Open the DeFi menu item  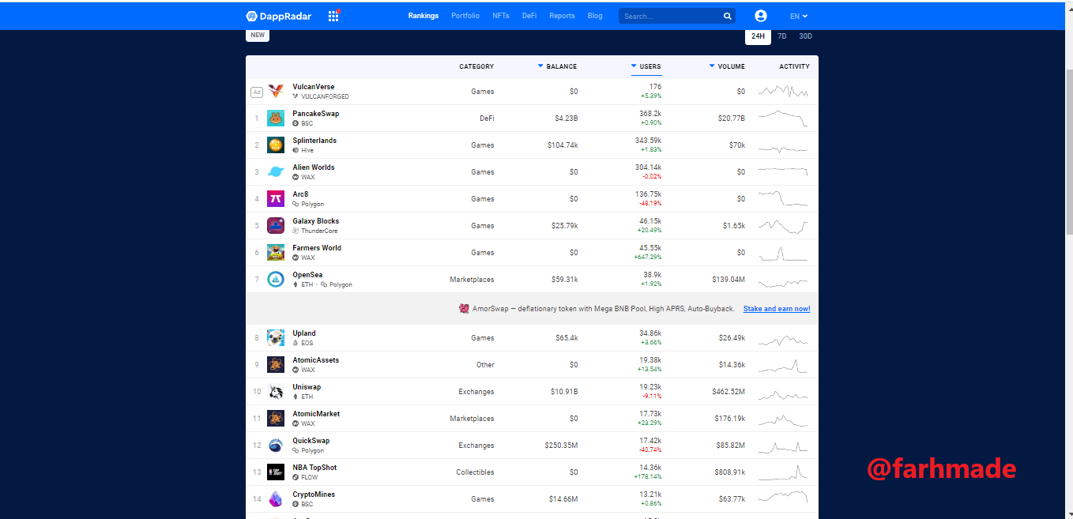(x=529, y=16)
